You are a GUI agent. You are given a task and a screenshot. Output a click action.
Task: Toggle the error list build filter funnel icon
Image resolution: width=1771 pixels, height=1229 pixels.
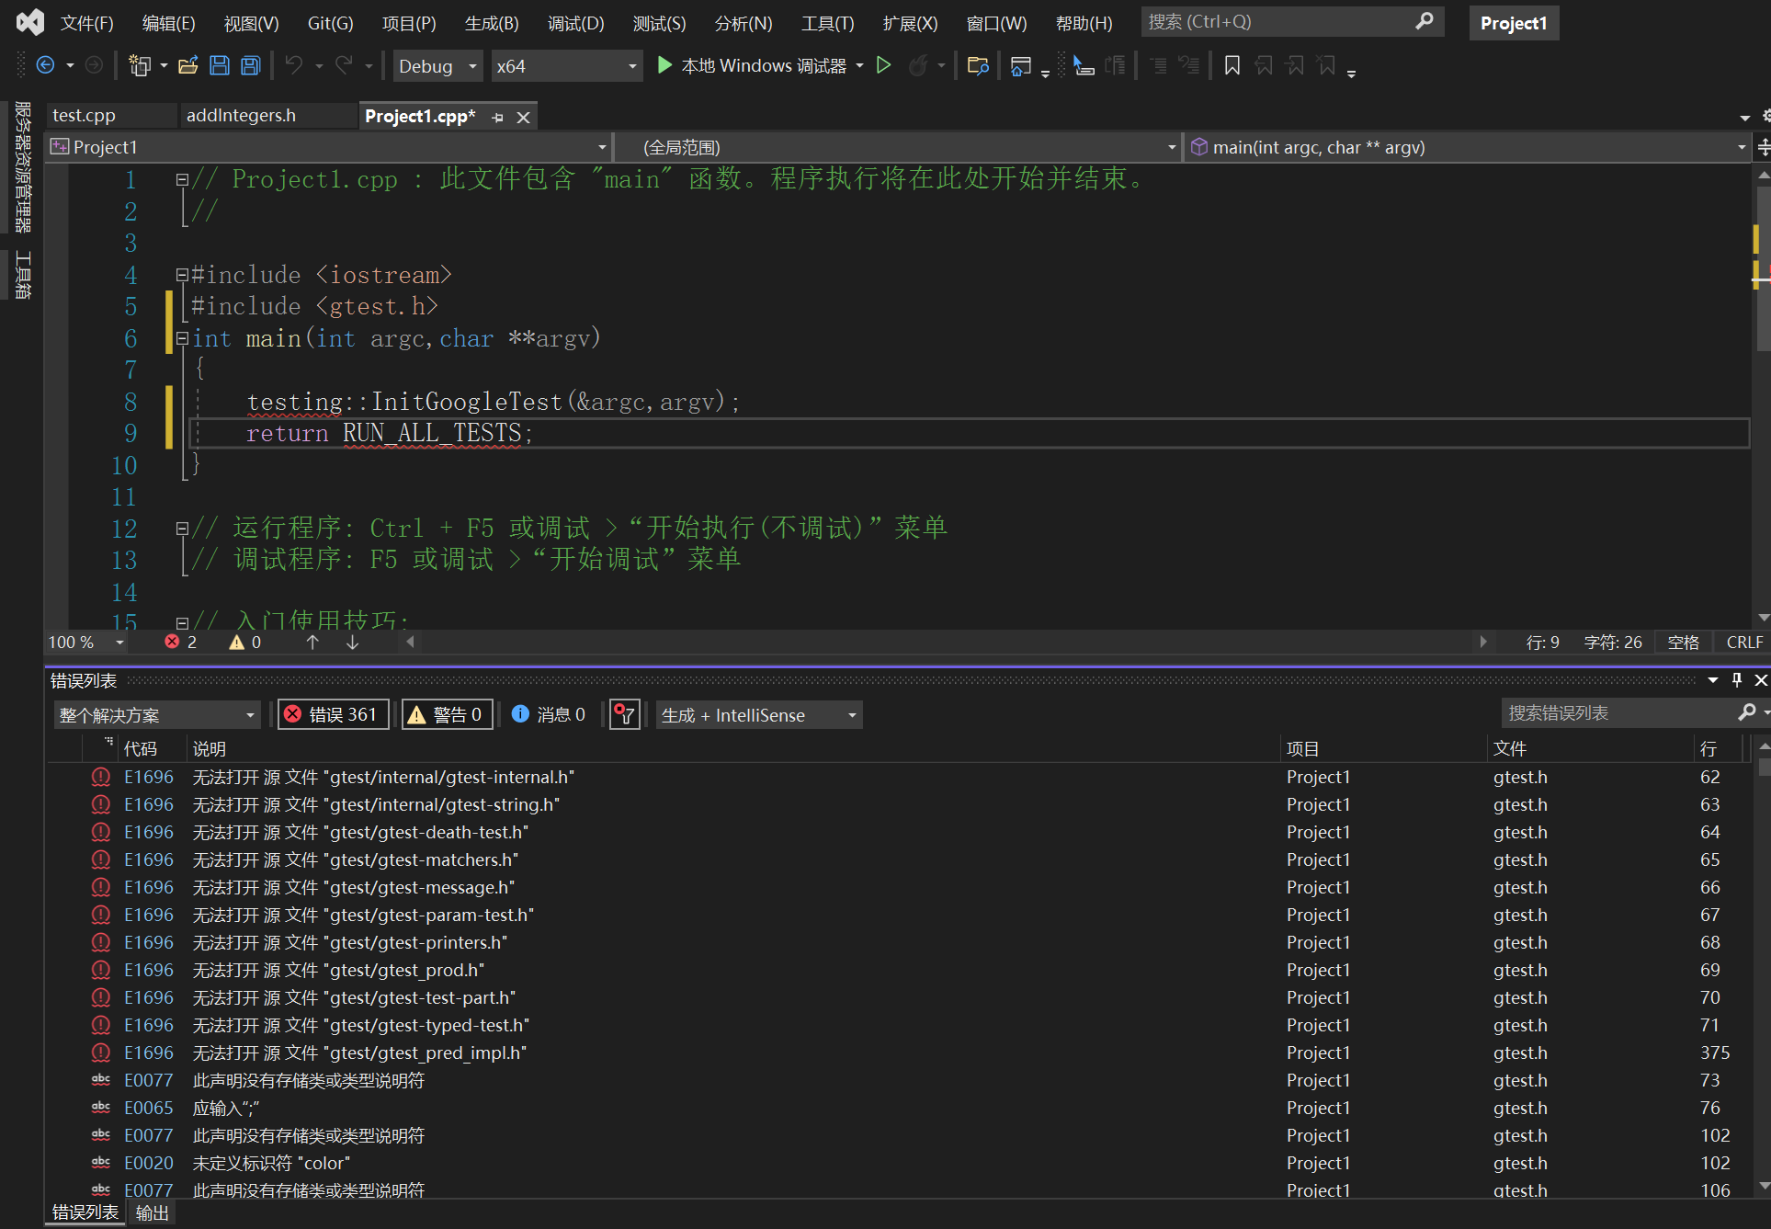coord(625,714)
